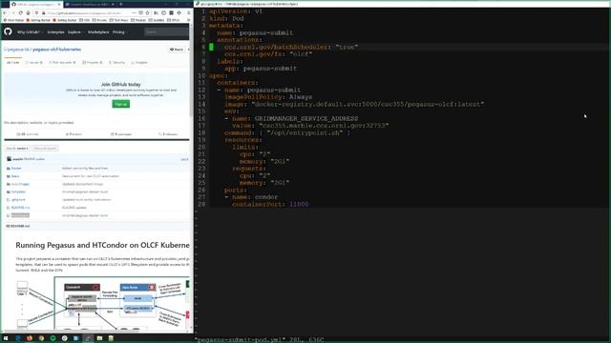Click the containerPort value 11000
Screen dimensions: 611x343
[299, 204]
